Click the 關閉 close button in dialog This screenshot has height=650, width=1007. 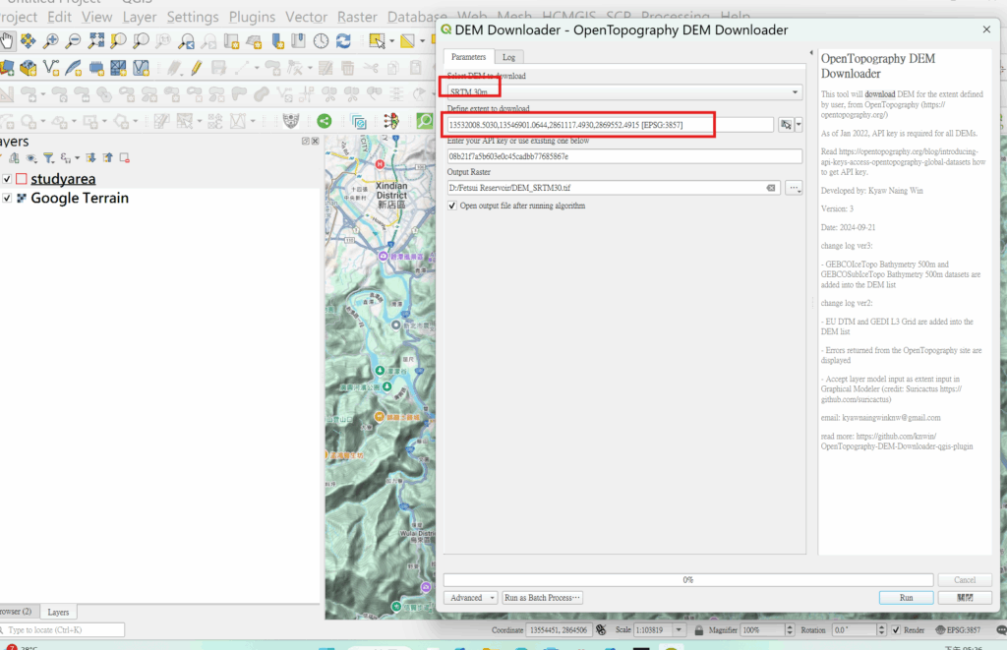click(965, 598)
